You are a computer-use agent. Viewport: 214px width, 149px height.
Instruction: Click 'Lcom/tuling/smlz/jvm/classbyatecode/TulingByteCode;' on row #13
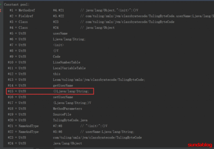(x=99, y=80)
